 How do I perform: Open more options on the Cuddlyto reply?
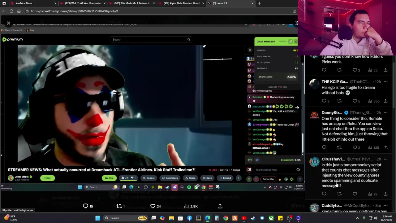tap(385, 206)
